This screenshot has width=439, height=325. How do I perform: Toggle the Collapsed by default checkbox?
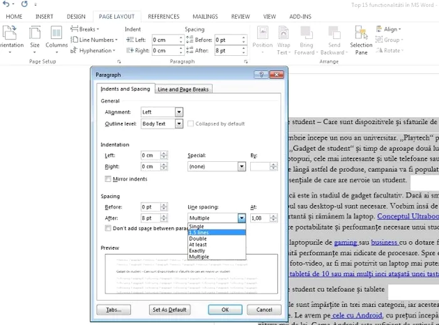click(x=191, y=124)
